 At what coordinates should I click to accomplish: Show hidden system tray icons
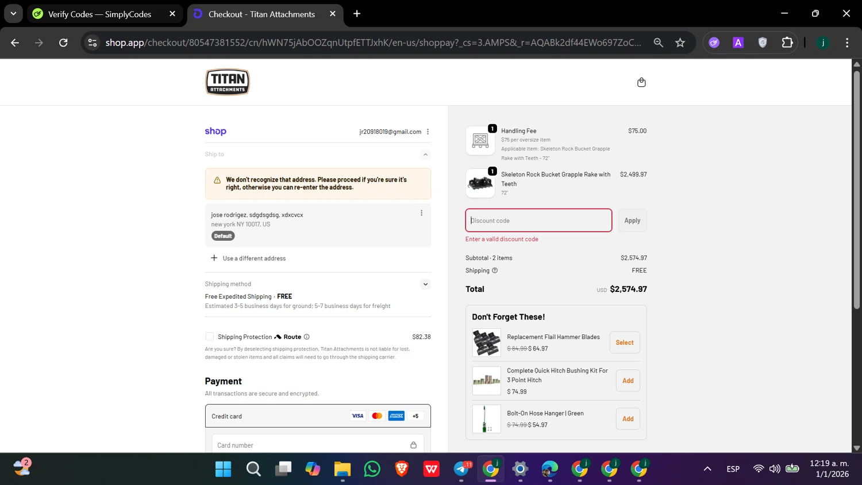pos(707,469)
